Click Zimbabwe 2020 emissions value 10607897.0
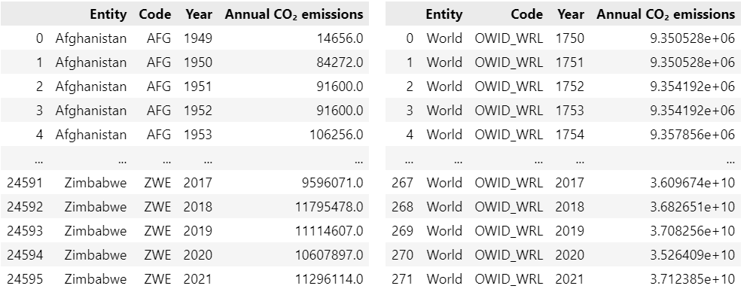The image size is (753, 301). 329,255
